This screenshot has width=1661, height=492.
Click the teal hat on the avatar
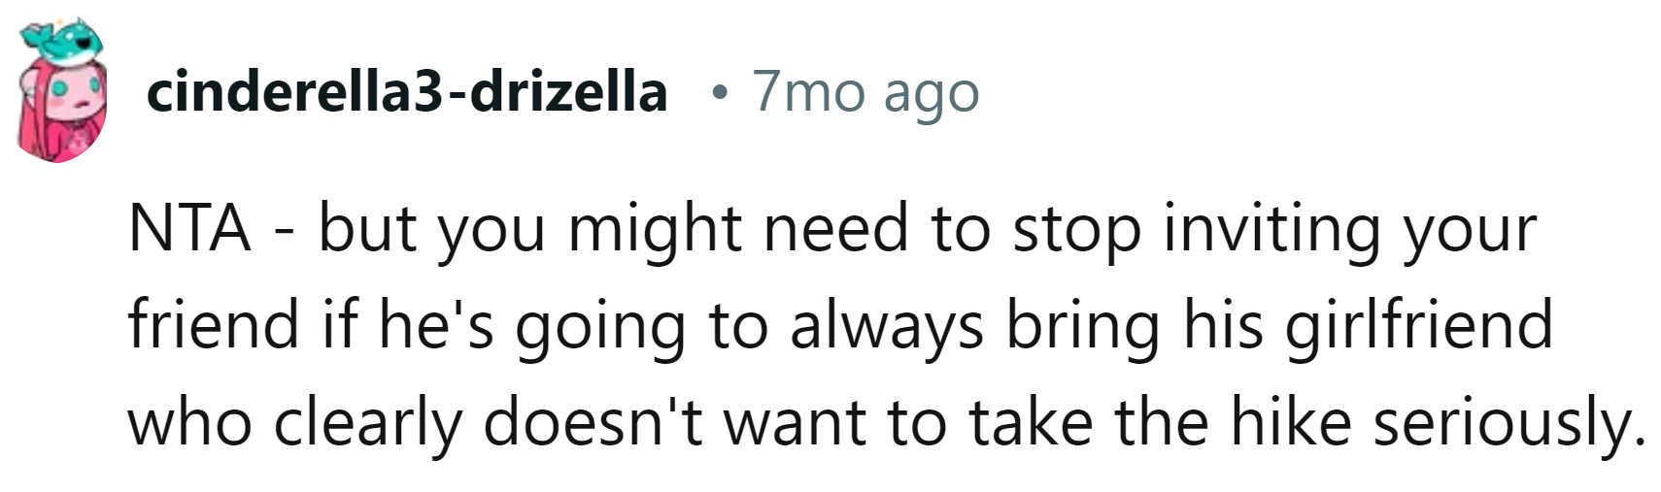pyautogui.click(x=68, y=39)
